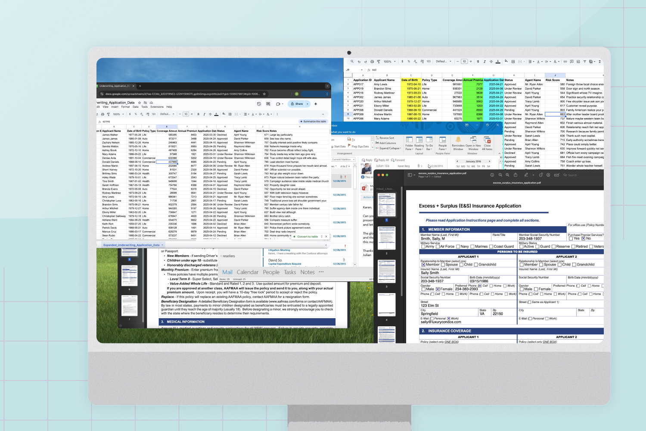
Task: Open the Folder Pane dropdown in Outlook ribbon
Action: point(409,143)
